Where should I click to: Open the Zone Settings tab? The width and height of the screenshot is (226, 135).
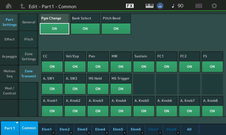pos(29,57)
